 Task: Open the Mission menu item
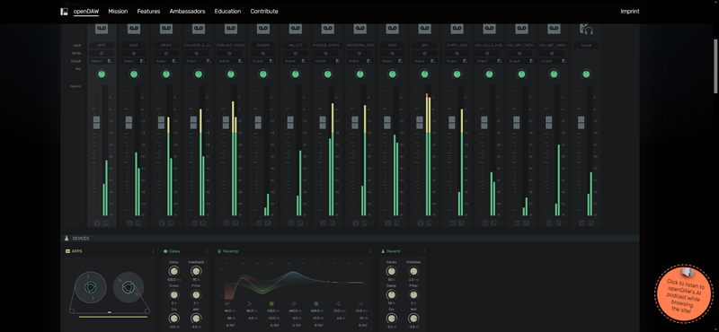118,12
